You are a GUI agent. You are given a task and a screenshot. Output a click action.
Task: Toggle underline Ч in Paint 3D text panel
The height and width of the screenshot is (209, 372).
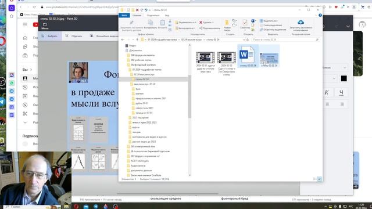click(341, 92)
